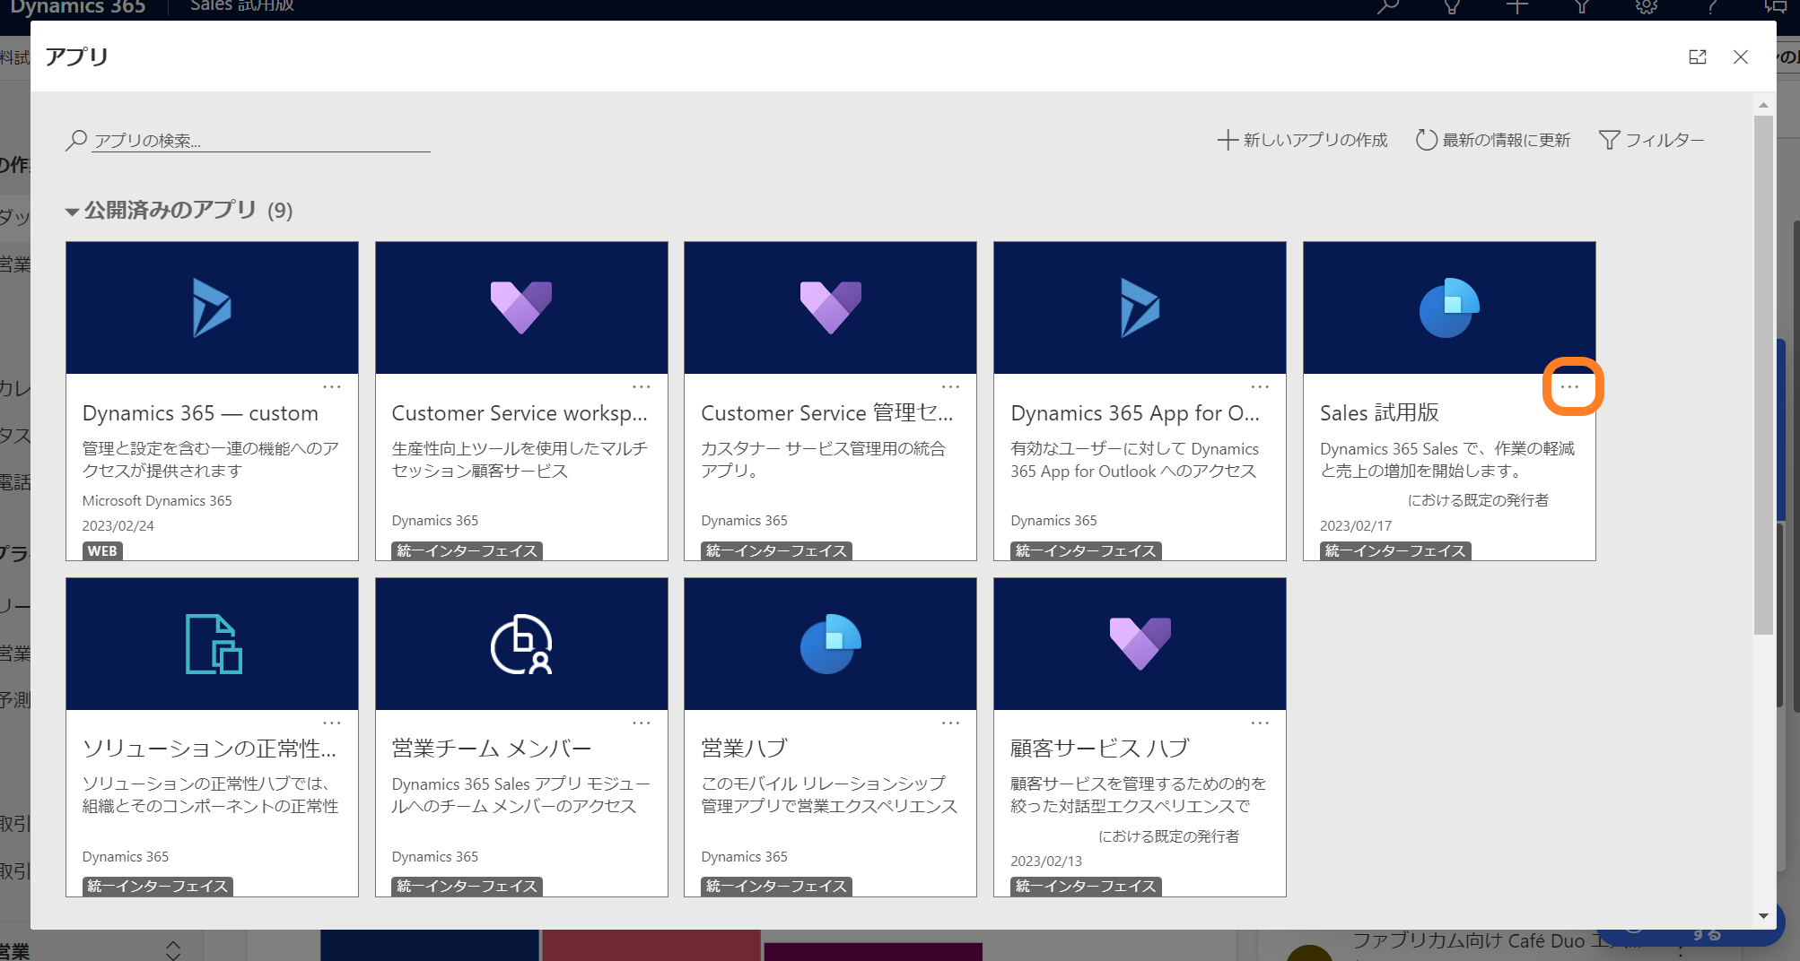Refresh list with 最新の情報に更新
This screenshot has width=1800, height=961.
1493,140
